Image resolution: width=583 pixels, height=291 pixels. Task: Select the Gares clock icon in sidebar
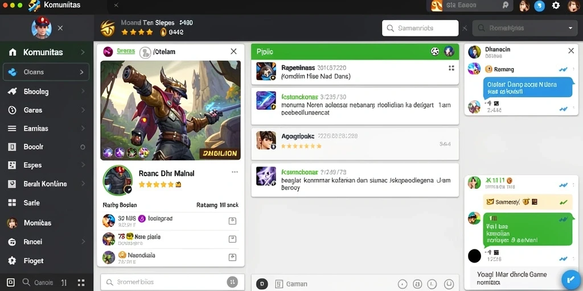[13, 110]
